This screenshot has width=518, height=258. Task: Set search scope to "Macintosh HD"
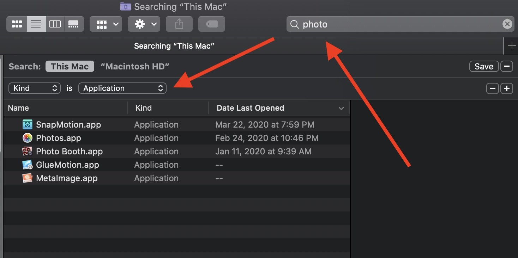point(135,66)
